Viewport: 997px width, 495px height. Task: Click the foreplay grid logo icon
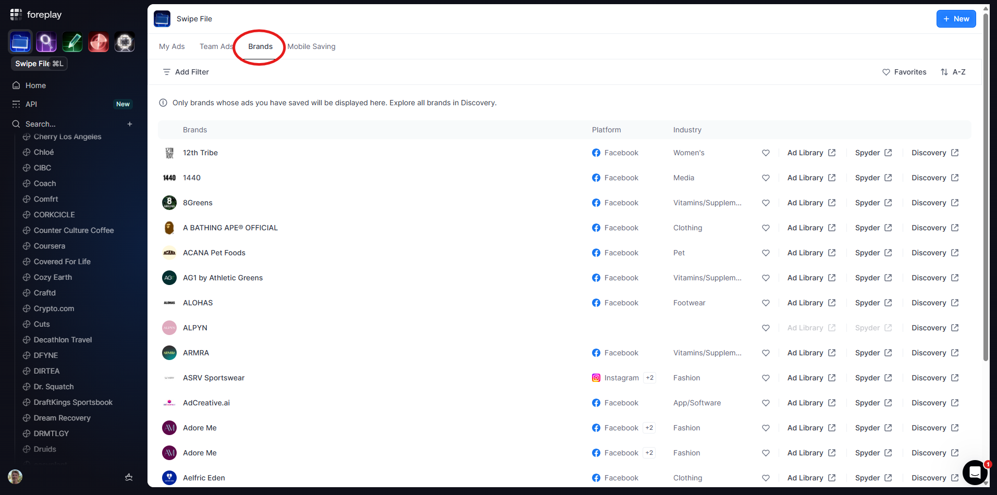pos(16,15)
